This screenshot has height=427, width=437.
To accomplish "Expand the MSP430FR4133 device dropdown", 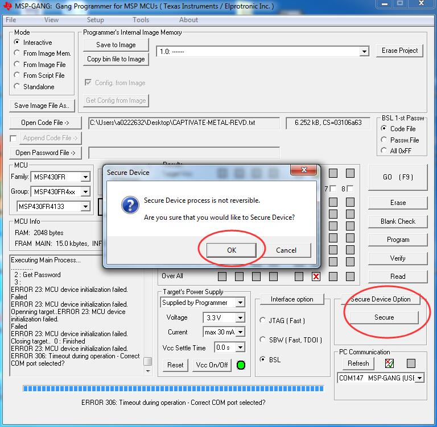I will (x=85, y=207).
